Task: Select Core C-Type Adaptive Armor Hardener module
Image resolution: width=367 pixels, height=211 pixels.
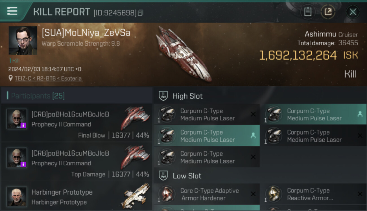Action: 207,194
